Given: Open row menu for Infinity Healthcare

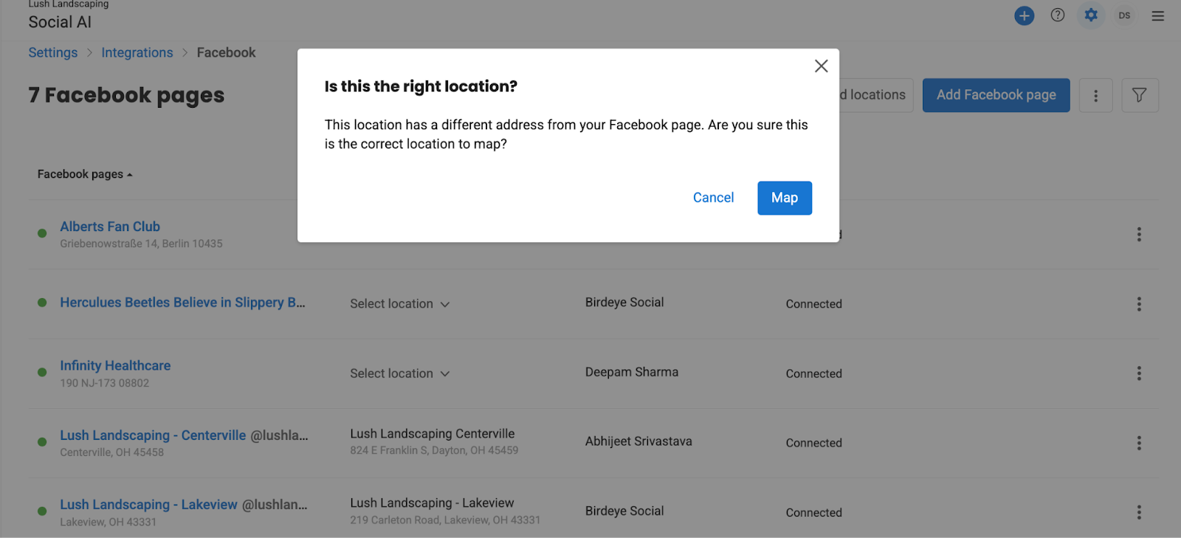Looking at the screenshot, I should pyautogui.click(x=1139, y=373).
